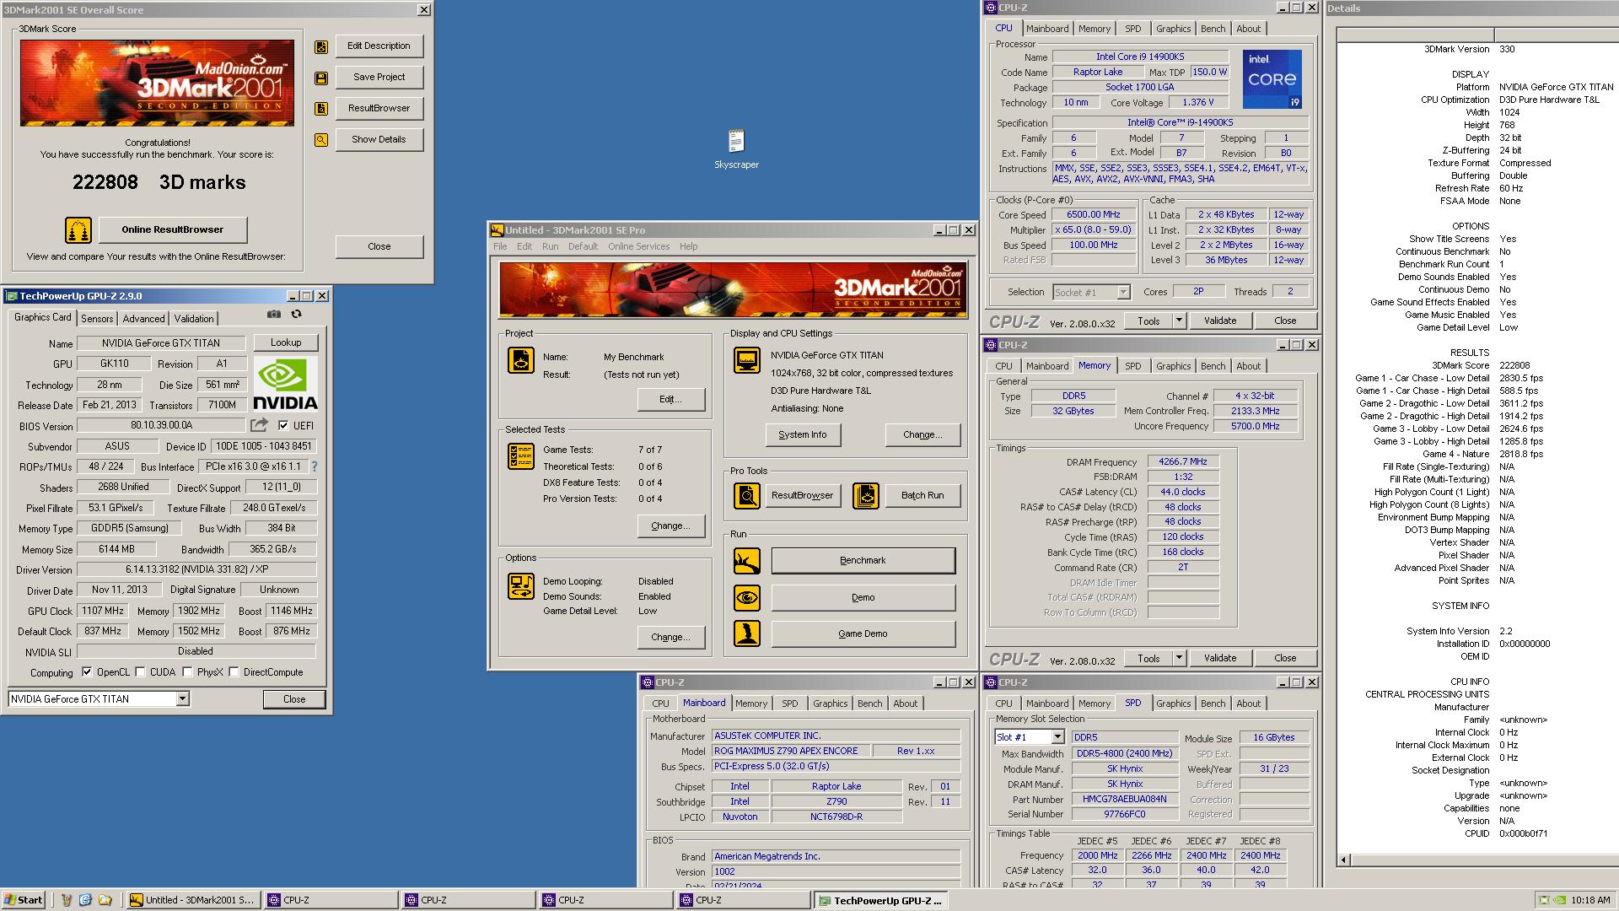
Task: Click the Demo eye icon
Action: point(747,598)
